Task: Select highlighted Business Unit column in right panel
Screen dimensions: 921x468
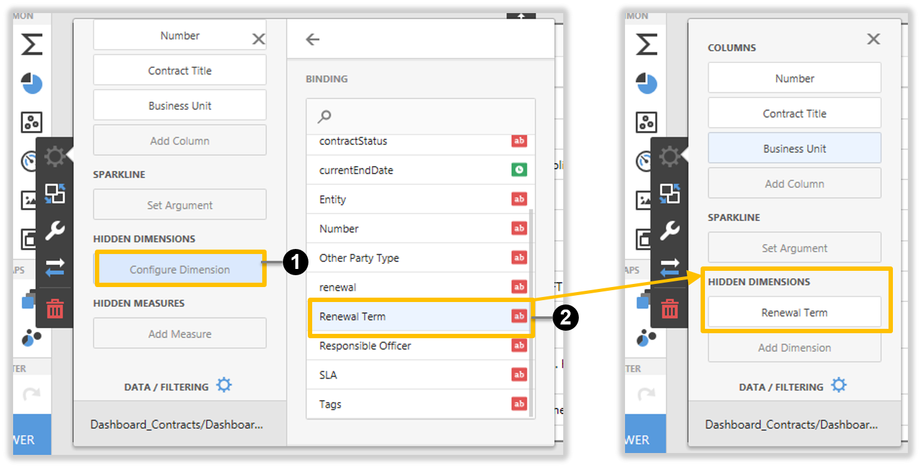Action: pos(794,149)
